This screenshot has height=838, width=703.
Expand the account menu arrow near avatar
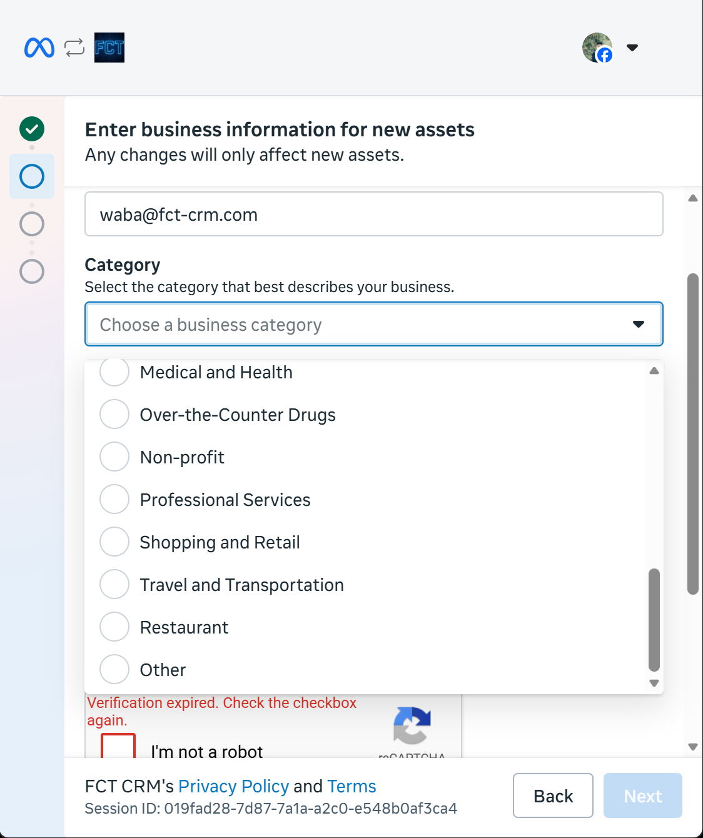pos(632,48)
